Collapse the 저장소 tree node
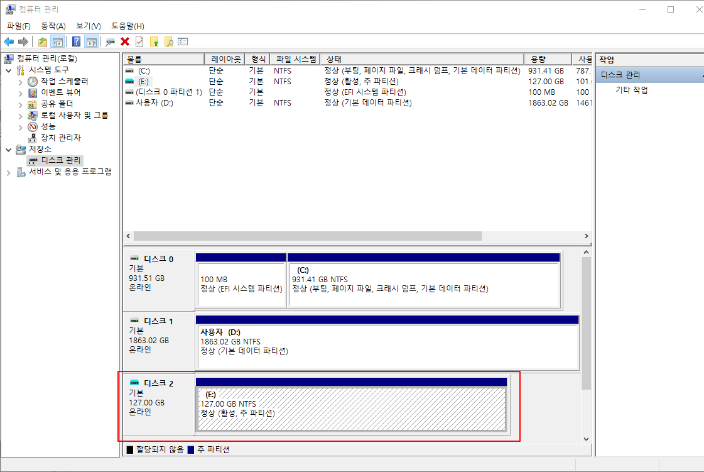This screenshot has width=704, height=472. pos(9,150)
